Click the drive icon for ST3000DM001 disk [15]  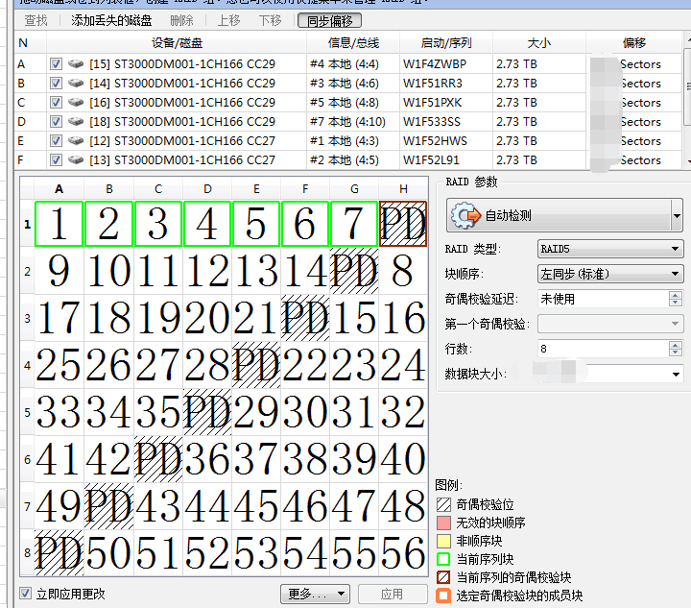tap(77, 64)
